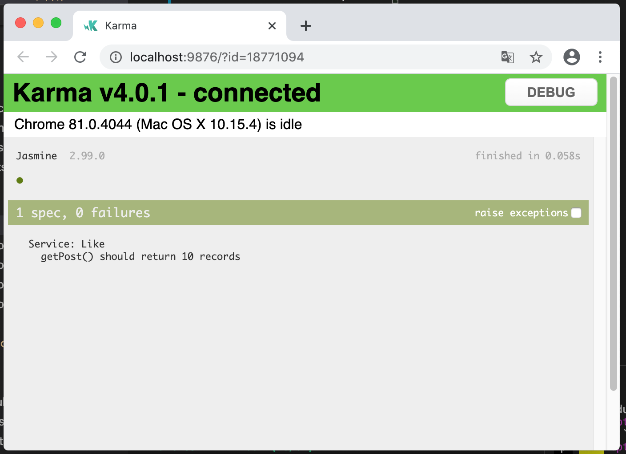Screen dimensions: 626x454
Task: Click the Karma favicon on the browser tab
Action: coord(90,25)
